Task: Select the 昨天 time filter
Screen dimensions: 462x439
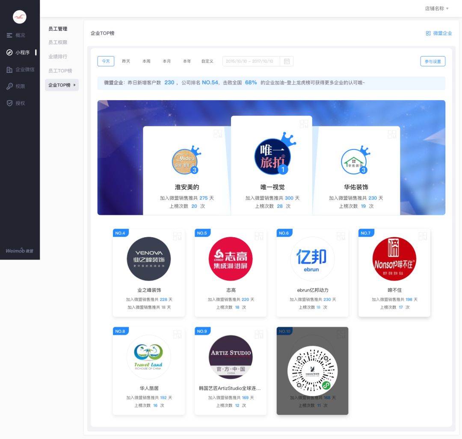Action: 126,61
